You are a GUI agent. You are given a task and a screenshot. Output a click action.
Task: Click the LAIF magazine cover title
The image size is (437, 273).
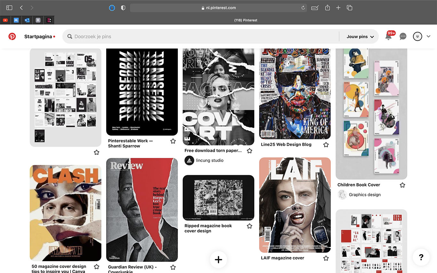pyautogui.click(x=282, y=258)
